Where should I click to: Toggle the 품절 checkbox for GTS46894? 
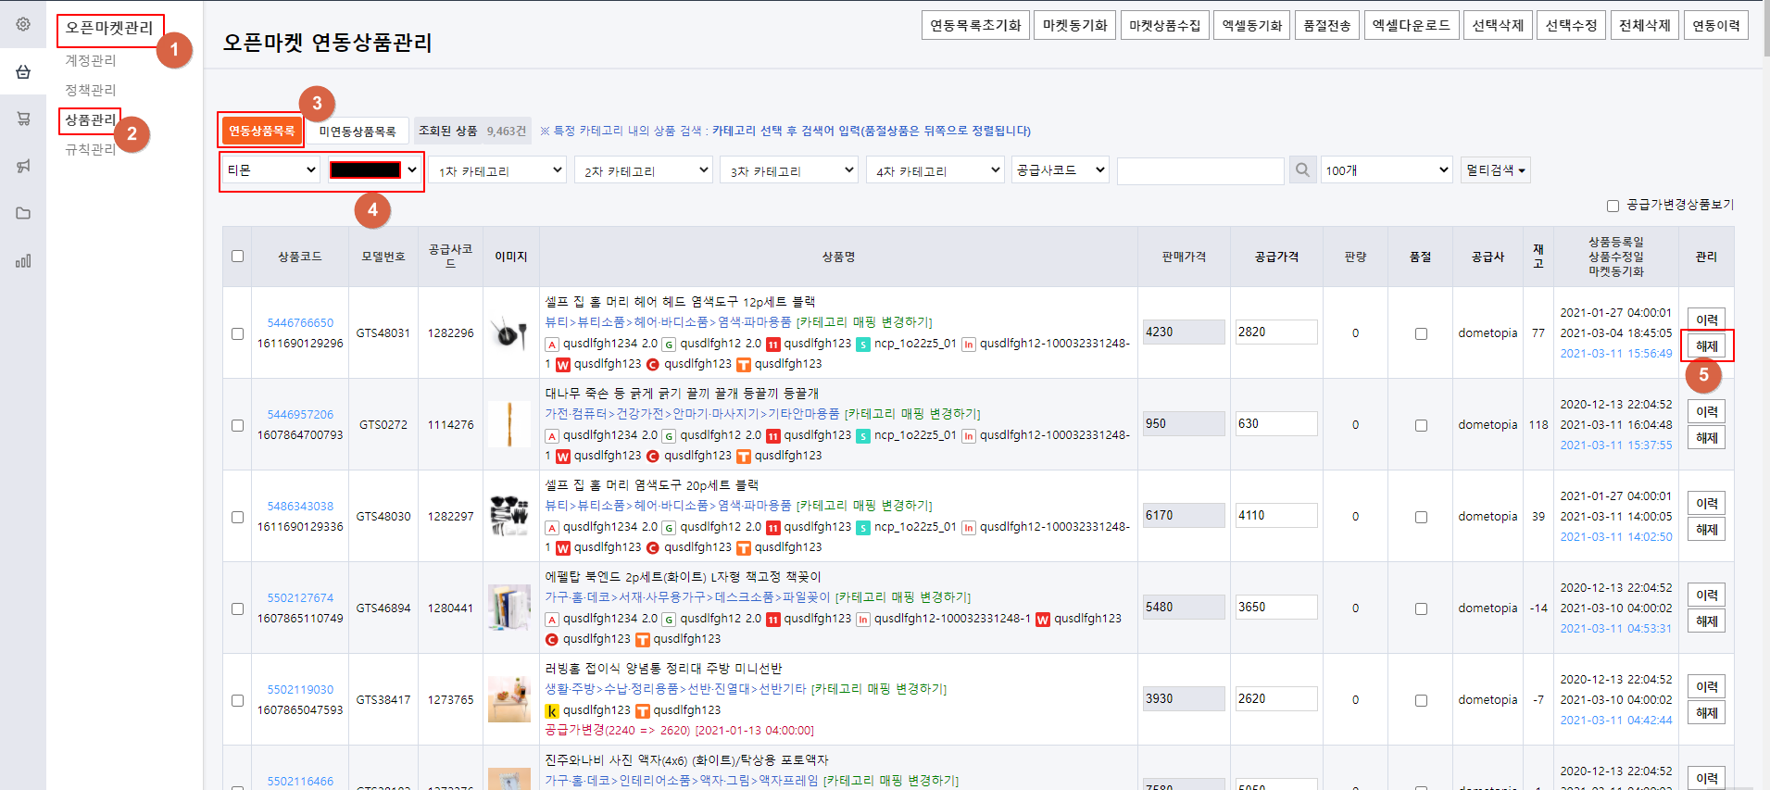[x=1421, y=608]
